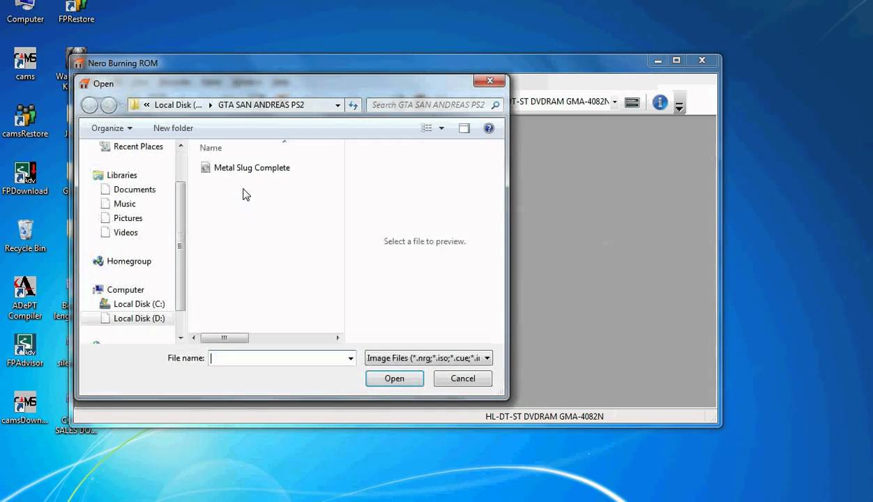Cancel the Open file dialog
The image size is (873, 502).
coord(463,379)
